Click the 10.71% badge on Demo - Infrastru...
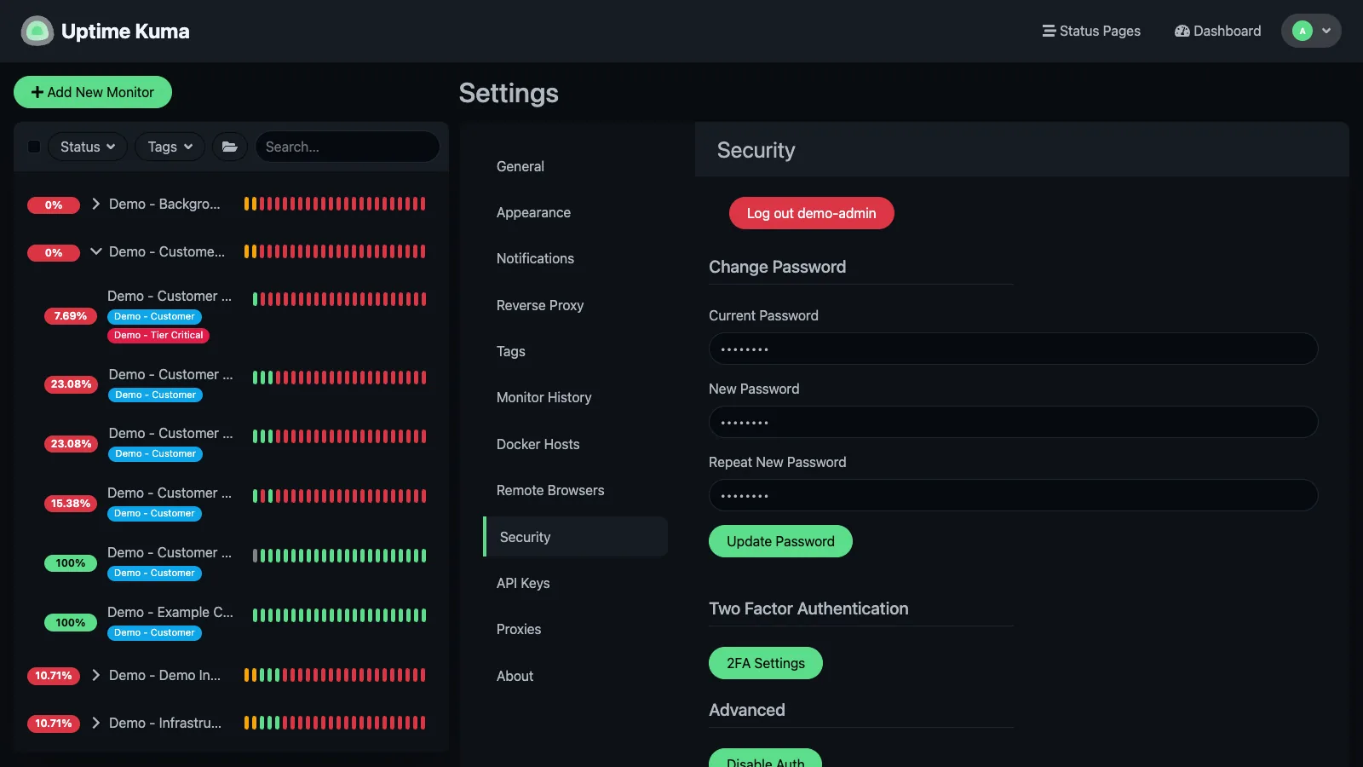Image resolution: width=1363 pixels, height=767 pixels. pyautogui.click(x=54, y=724)
